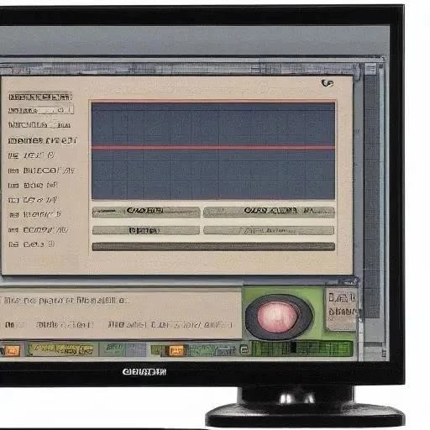Viewport: 430px width, 430px height.
Task: Expand the bold entry above the checkbox rows
Action: [x=42, y=140]
